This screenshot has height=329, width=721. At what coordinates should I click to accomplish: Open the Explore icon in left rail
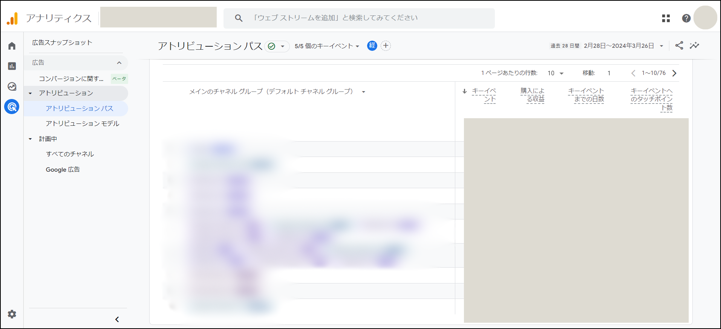click(12, 87)
